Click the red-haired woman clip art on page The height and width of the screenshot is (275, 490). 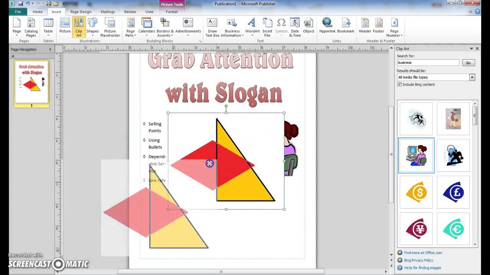pyautogui.click(x=291, y=148)
